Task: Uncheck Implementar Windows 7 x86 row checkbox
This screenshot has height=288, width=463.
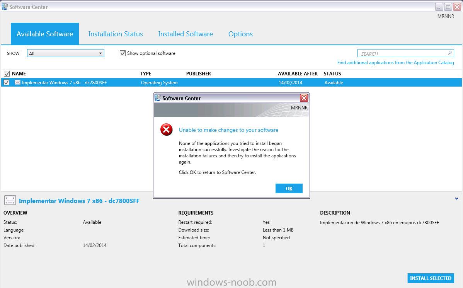Action: click(x=7, y=82)
